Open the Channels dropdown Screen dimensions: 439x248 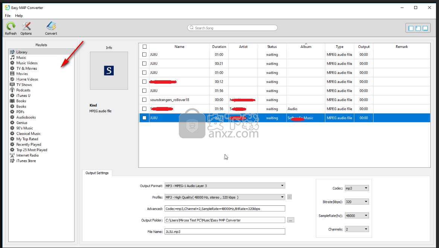click(357, 229)
